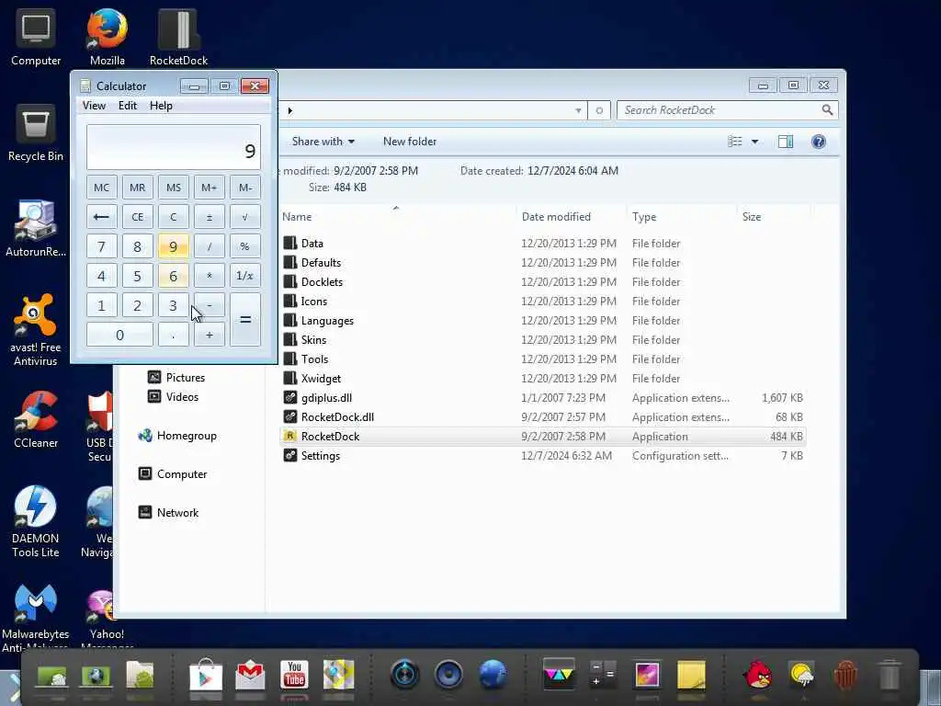Image resolution: width=941 pixels, height=706 pixels.
Task: Select the avast! Free Antivirus desktop icon
Action: click(36, 330)
